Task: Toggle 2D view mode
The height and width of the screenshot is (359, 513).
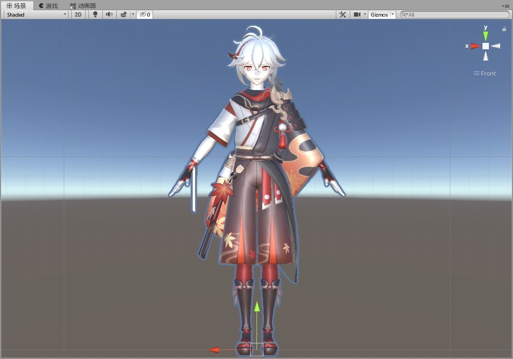Action: [78, 14]
